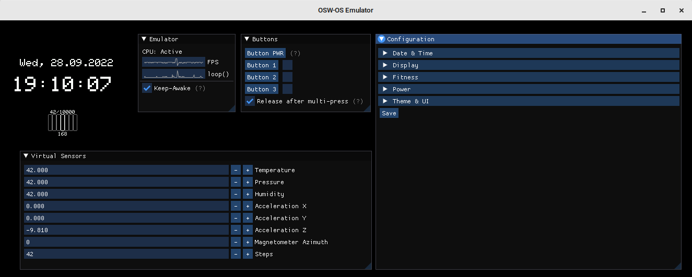The image size is (692, 277).
Task: Increase Temperature with plus button
Action: point(248,170)
